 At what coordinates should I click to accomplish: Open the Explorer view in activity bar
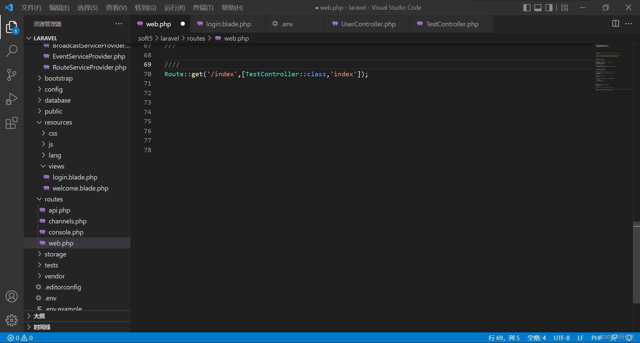pos(12,27)
